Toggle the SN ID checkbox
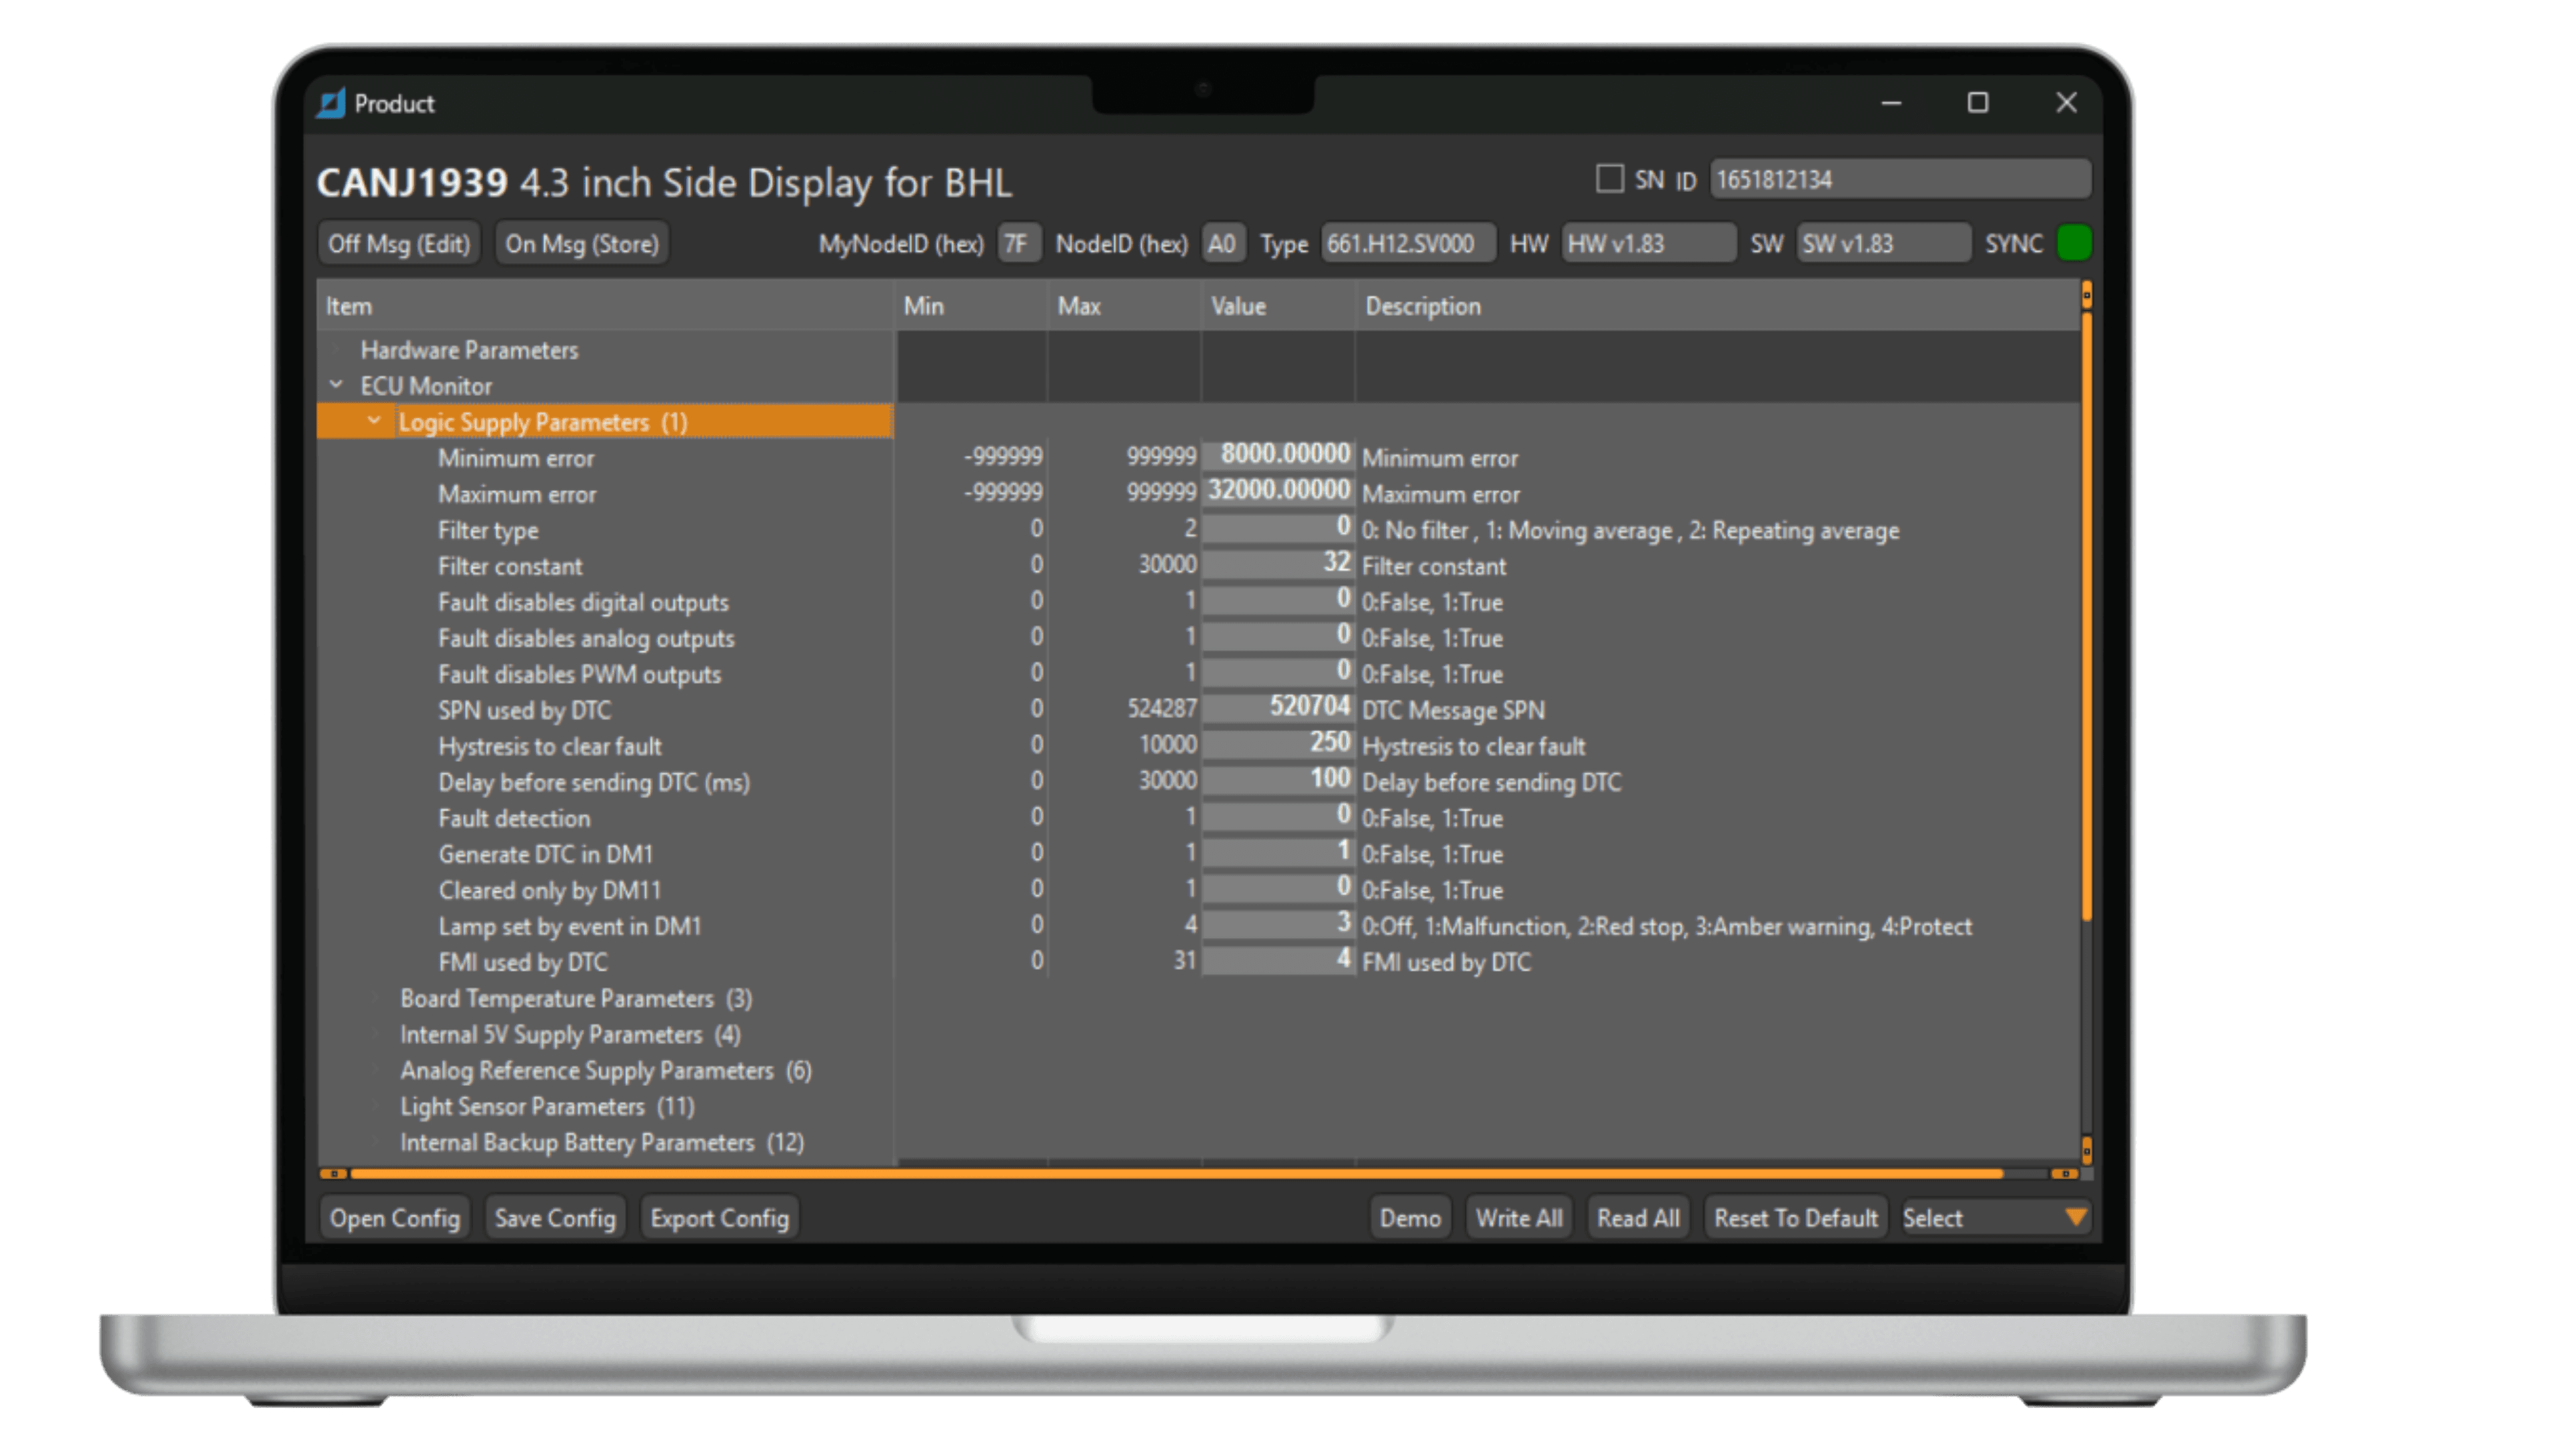2561x1440 pixels. click(1609, 179)
